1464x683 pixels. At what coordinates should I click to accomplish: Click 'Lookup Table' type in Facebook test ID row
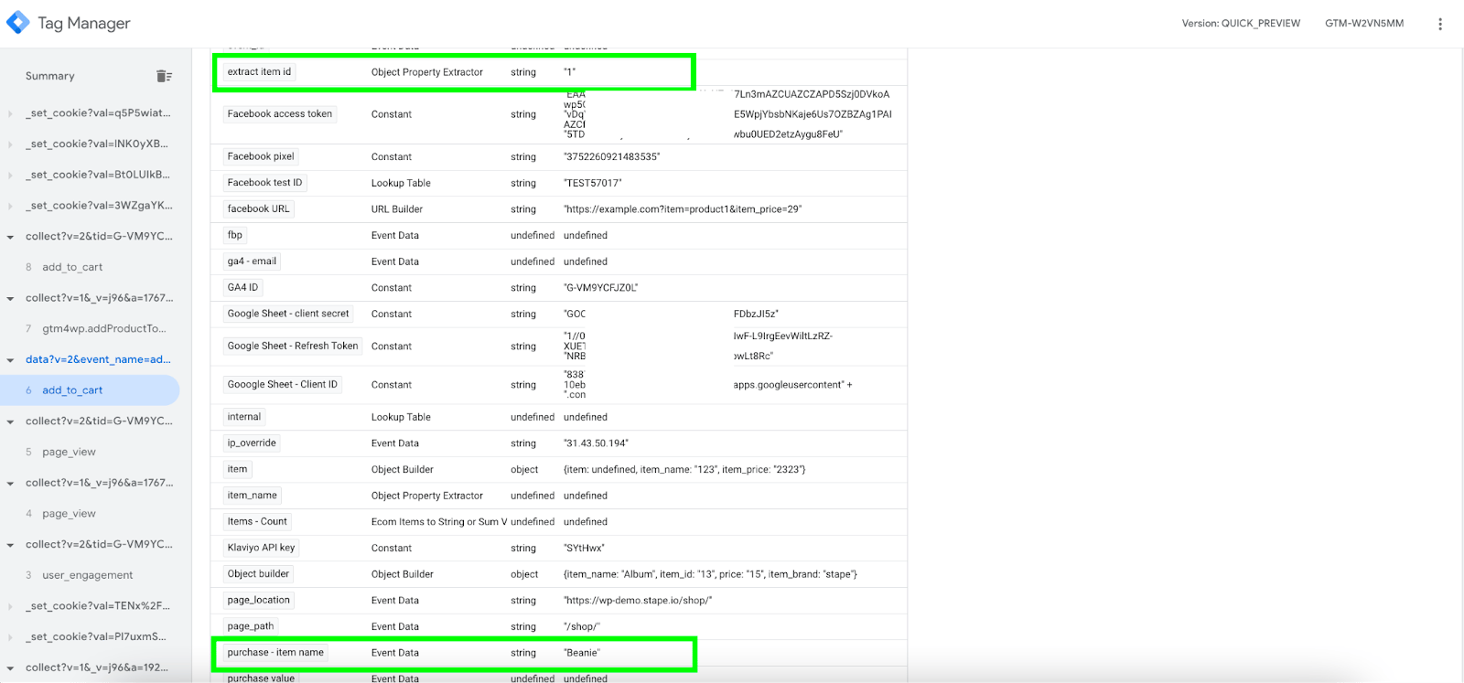(x=401, y=183)
